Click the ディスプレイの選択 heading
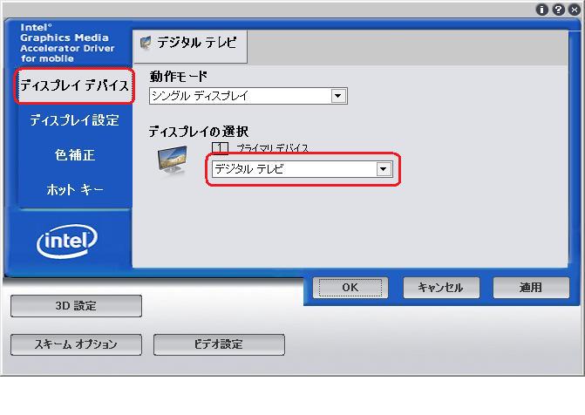The height and width of the screenshot is (415, 585). [x=199, y=132]
